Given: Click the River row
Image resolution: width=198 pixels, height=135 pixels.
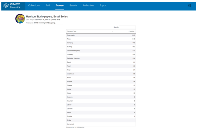Looking at the screenshot, I should pyautogui.click(x=101, y=70).
